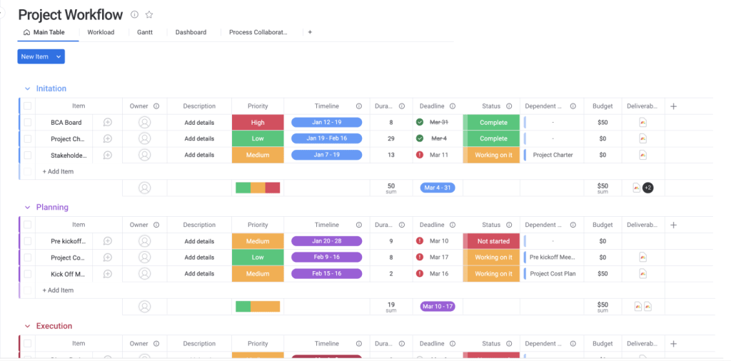Viewport: 731px width, 361px height.
Task: Change Working on it status for Kick Off M...
Action: click(491, 274)
